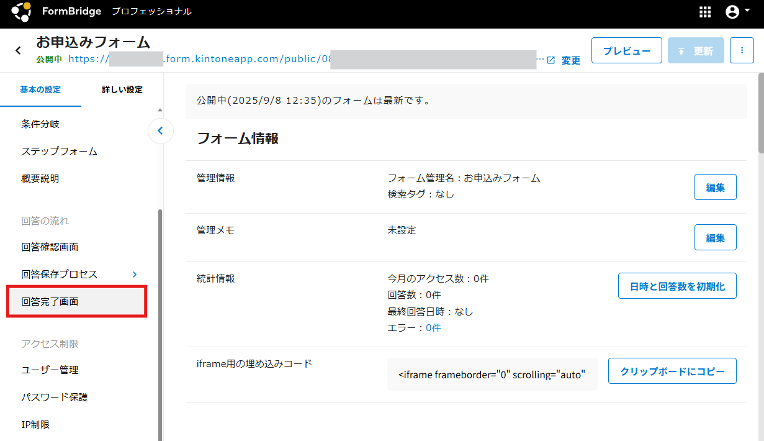
Task: Click the FormBridge logo icon
Action: 20,12
